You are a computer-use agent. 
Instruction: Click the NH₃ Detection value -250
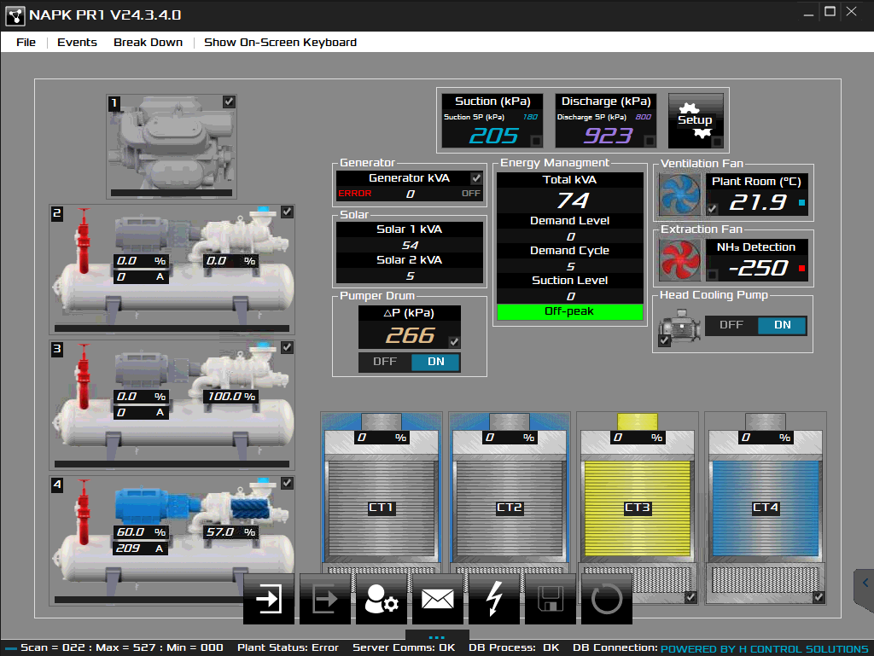coord(759,269)
